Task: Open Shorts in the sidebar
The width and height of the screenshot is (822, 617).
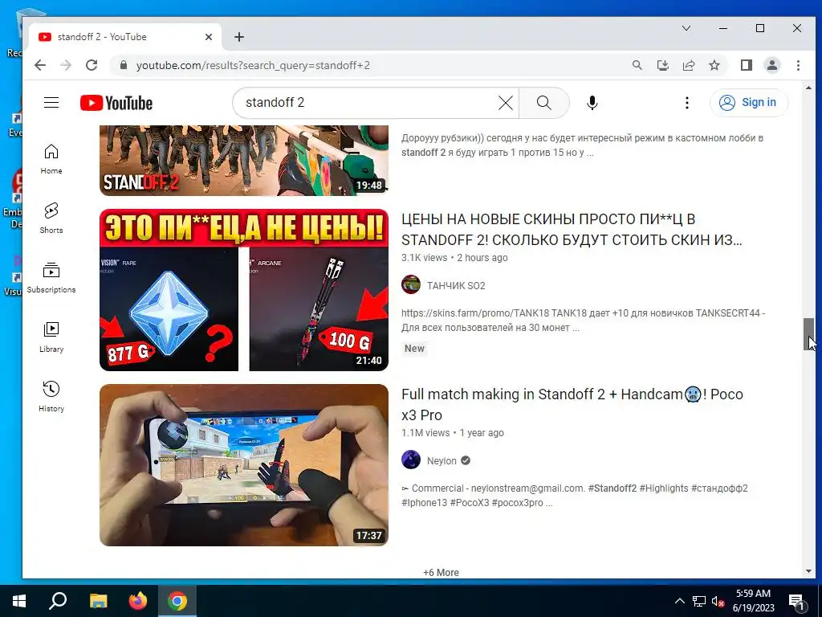Action: 51,219
